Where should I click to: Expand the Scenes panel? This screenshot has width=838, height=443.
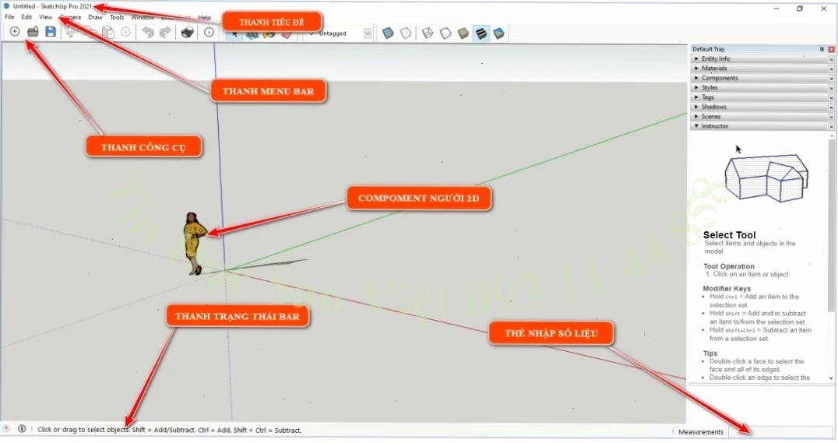(x=695, y=117)
